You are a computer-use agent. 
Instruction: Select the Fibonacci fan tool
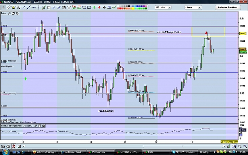pyautogui.click(x=74, y=8)
